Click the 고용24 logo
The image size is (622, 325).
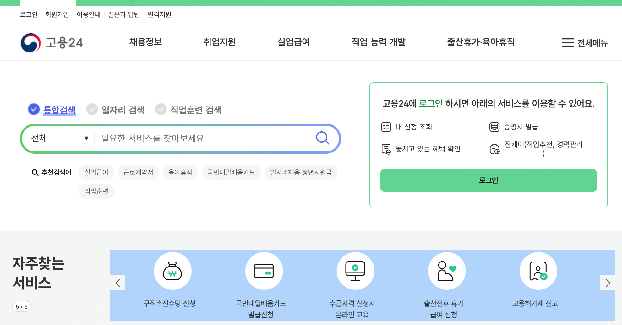[x=52, y=42]
